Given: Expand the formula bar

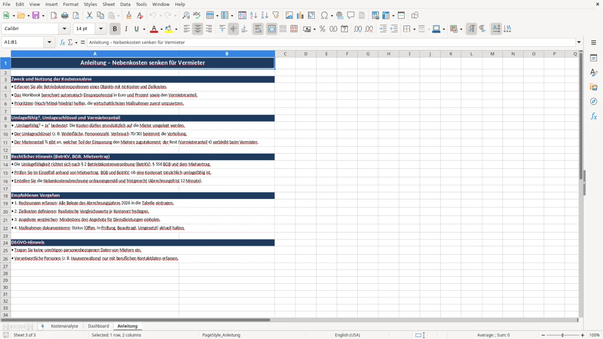Looking at the screenshot, I should [x=579, y=42].
